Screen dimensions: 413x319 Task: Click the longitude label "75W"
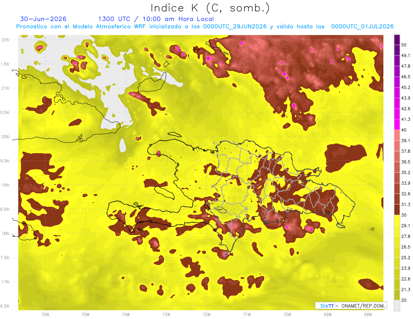point(86,314)
